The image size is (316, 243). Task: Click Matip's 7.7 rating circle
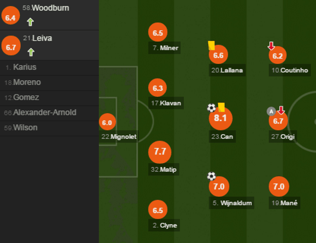click(x=160, y=152)
